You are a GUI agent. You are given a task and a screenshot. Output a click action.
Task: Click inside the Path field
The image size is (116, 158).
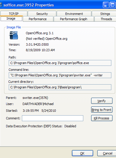(60, 63)
